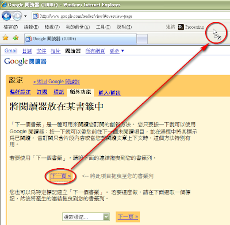Switch to the 匯入/匯出 settings tab
Screen dimensions: 230x225
pyautogui.click(x=109, y=92)
